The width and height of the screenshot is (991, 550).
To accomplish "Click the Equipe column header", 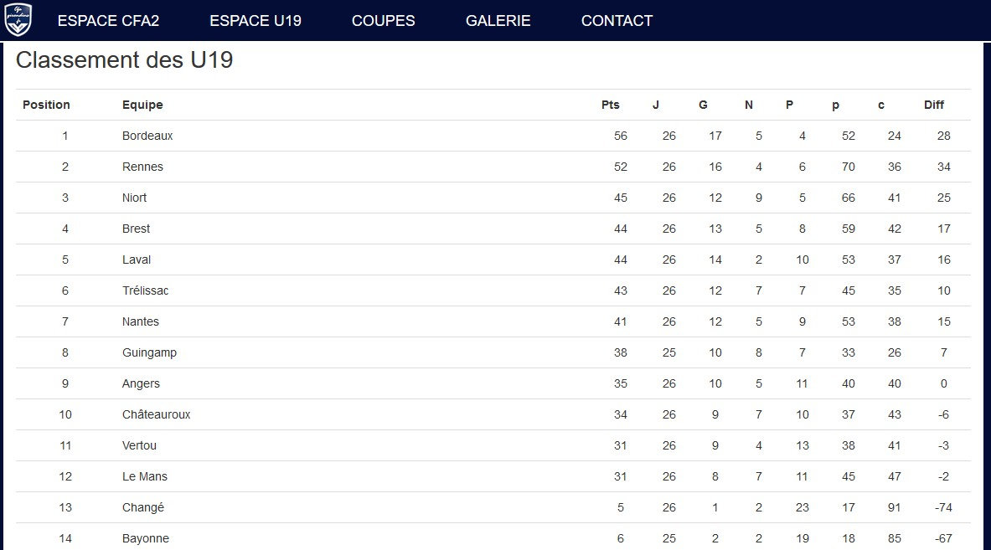I will (x=142, y=105).
